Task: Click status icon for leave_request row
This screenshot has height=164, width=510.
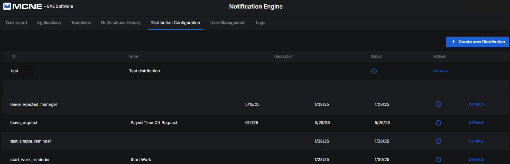Action: pyautogui.click(x=438, y=123)
